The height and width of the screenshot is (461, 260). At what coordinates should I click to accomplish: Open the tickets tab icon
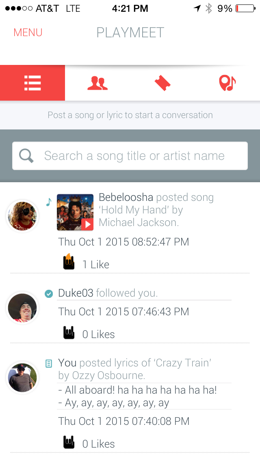tap(162, 83)
